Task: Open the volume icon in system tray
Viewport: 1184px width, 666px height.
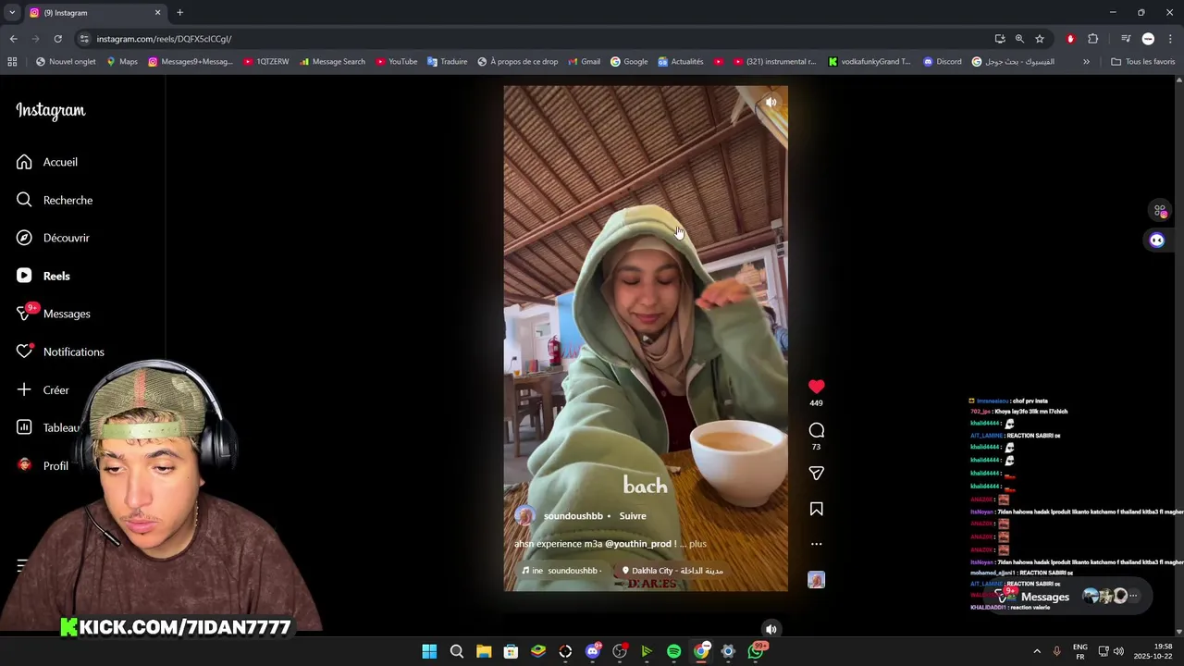Action: coord(1118,652)
